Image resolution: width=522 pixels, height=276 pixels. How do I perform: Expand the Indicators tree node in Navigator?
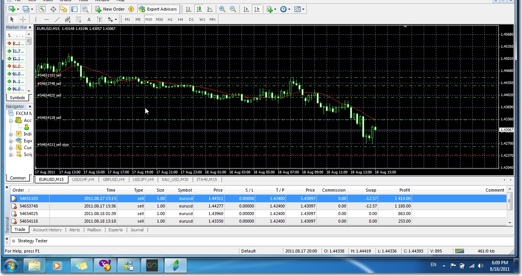[x=11, y=134]
